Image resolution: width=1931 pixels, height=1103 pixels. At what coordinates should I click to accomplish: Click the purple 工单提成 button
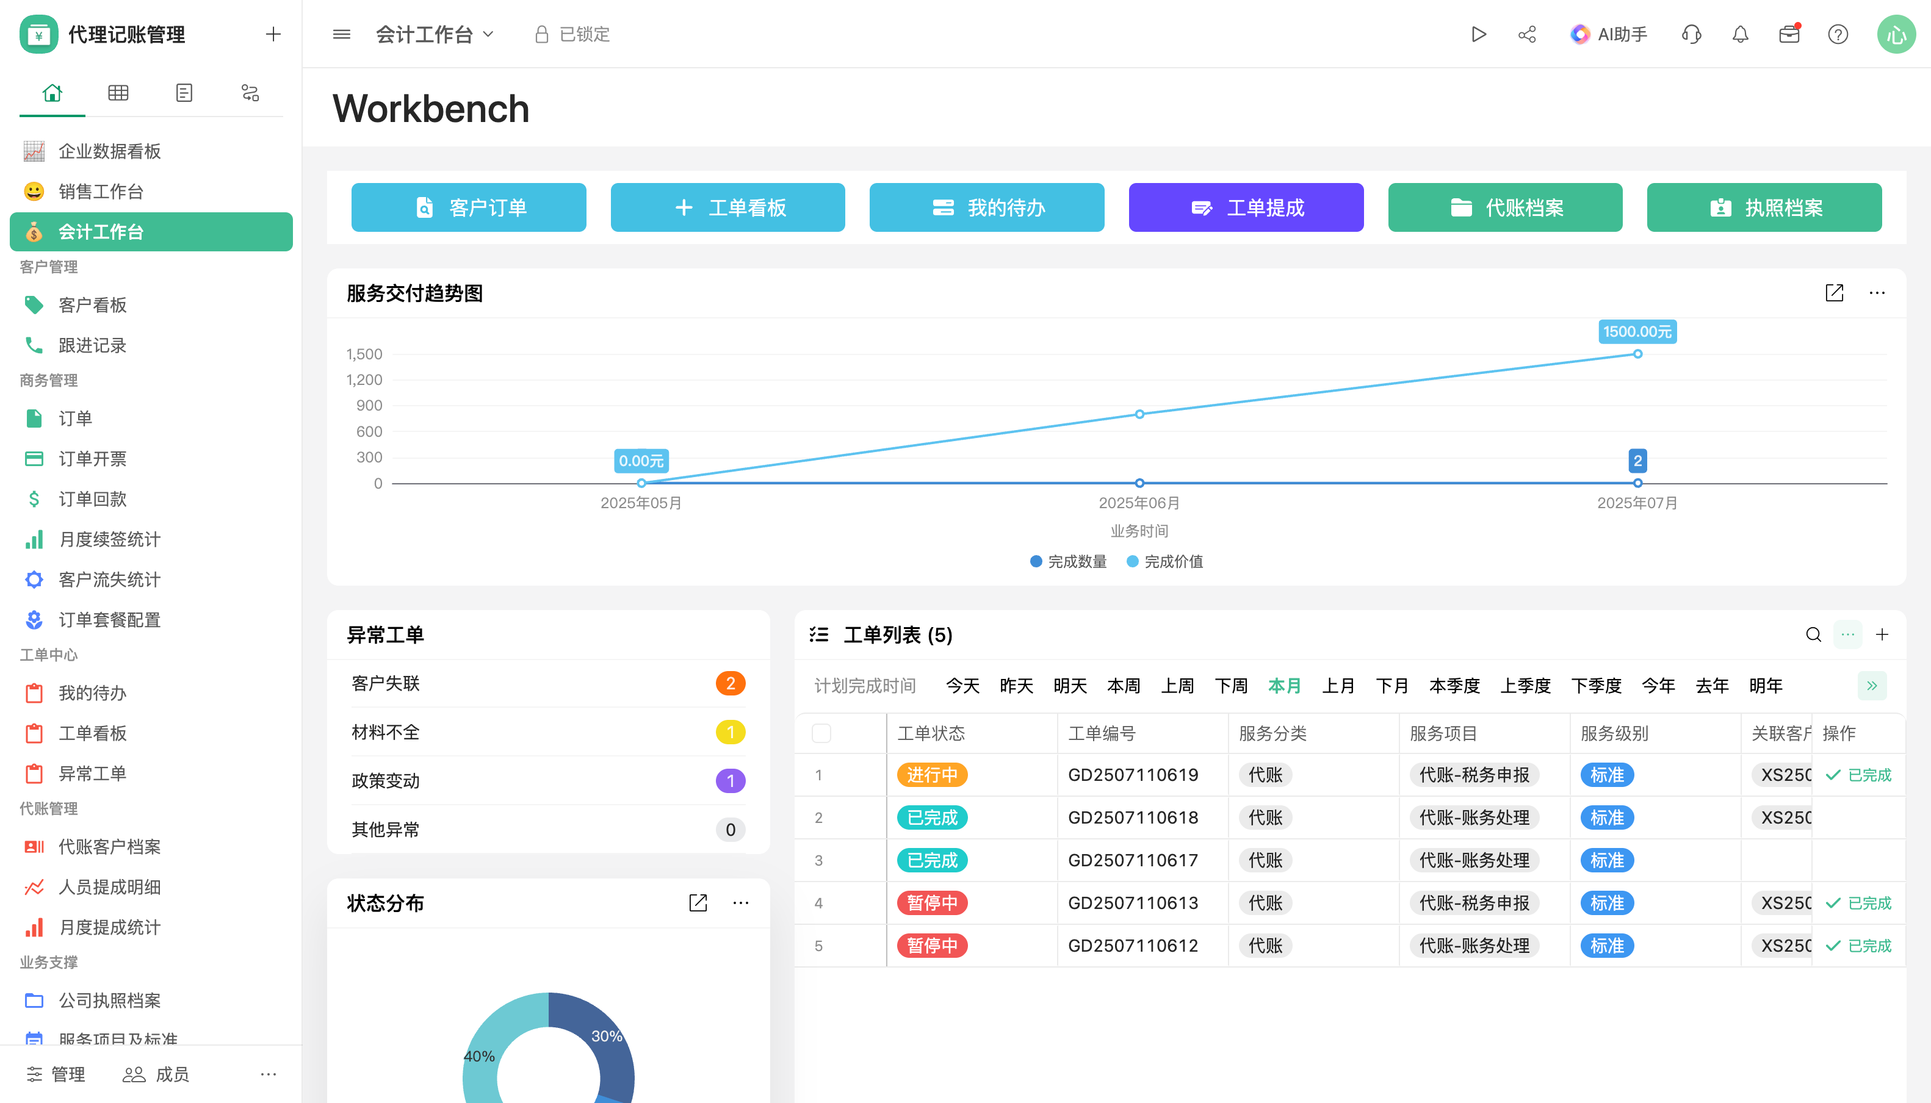coord(1246,207)
